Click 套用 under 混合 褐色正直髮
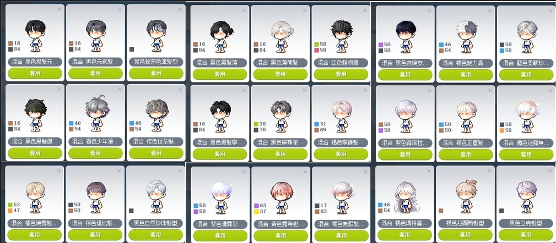Viewport: 556px width, 243px height. (466, 154)
